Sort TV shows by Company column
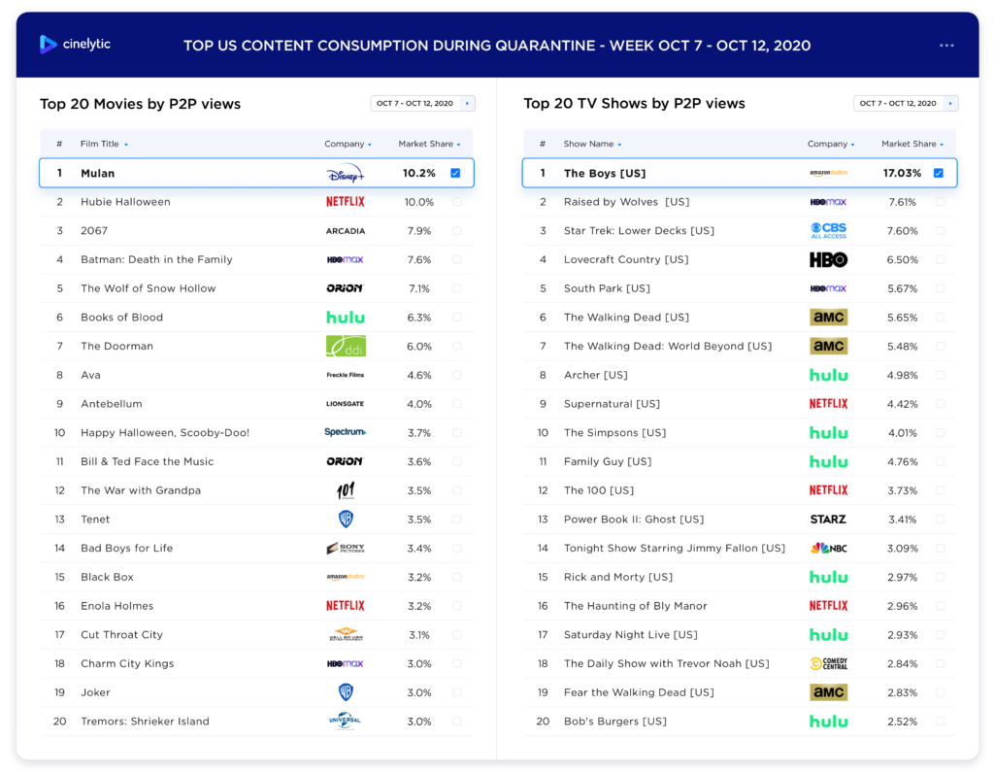 [x=831, y=144]
